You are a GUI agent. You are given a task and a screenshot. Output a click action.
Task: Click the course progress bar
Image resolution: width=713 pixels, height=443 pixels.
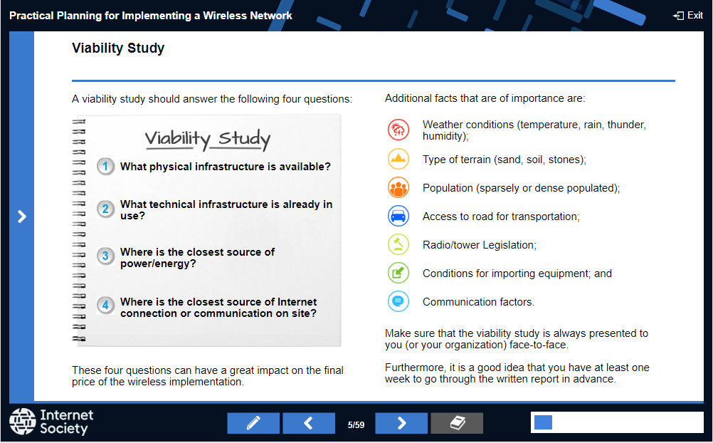[617, 422]
